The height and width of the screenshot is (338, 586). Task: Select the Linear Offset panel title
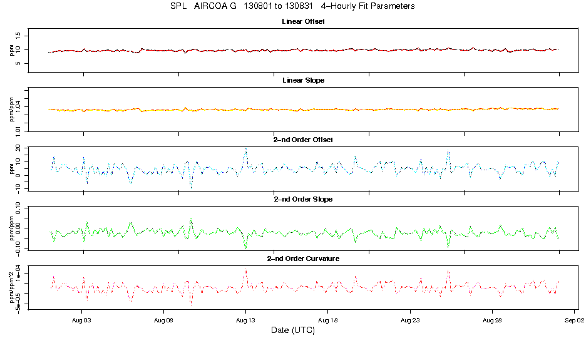(x=303, y=21)
